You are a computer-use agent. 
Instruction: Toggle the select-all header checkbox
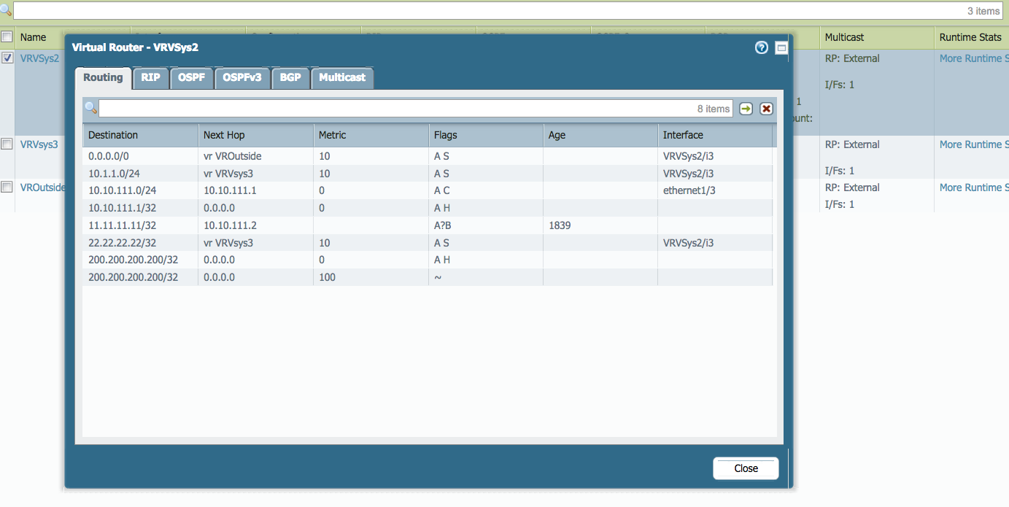(x=7, y=36)
